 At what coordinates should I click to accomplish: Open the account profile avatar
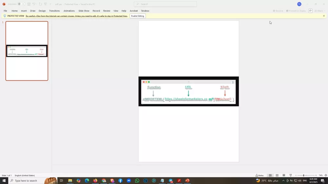tap(299, 4)
